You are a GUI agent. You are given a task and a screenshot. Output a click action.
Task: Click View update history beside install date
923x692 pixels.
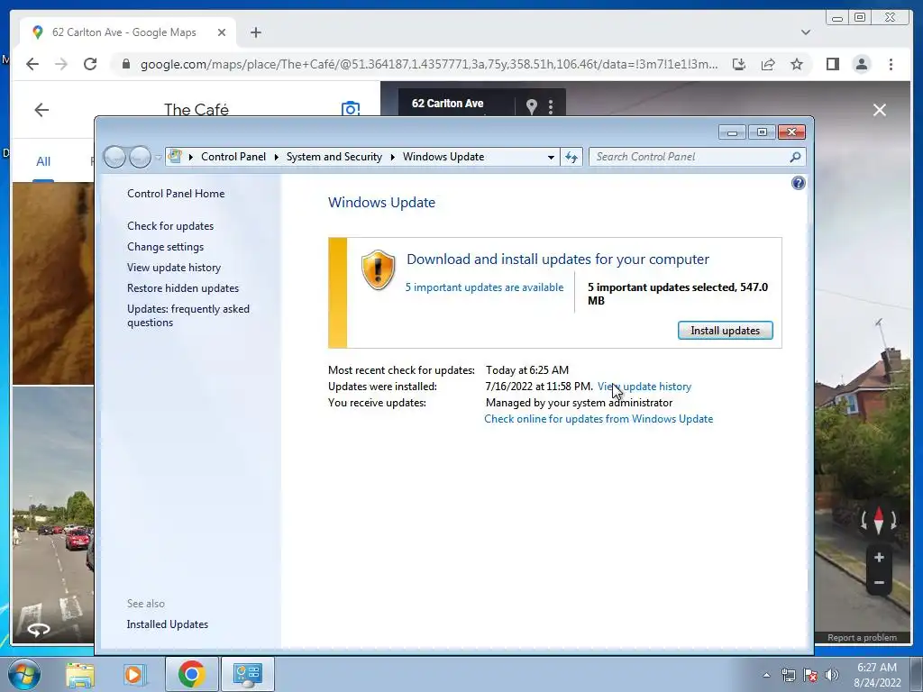(x=644, y=387)
